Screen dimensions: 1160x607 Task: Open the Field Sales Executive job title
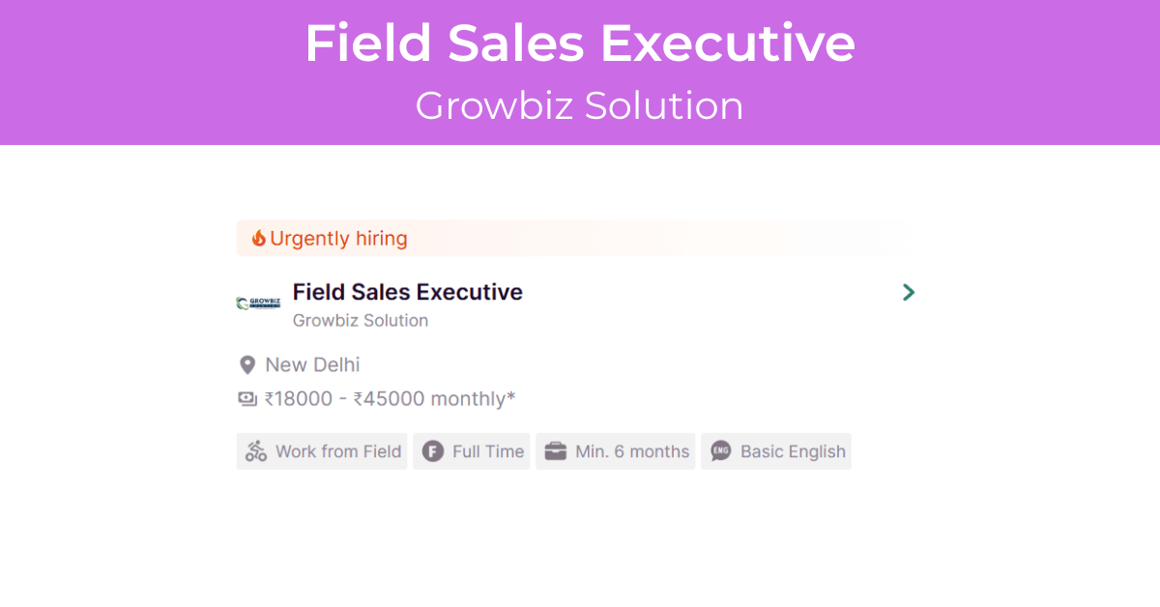coord(408,292)
